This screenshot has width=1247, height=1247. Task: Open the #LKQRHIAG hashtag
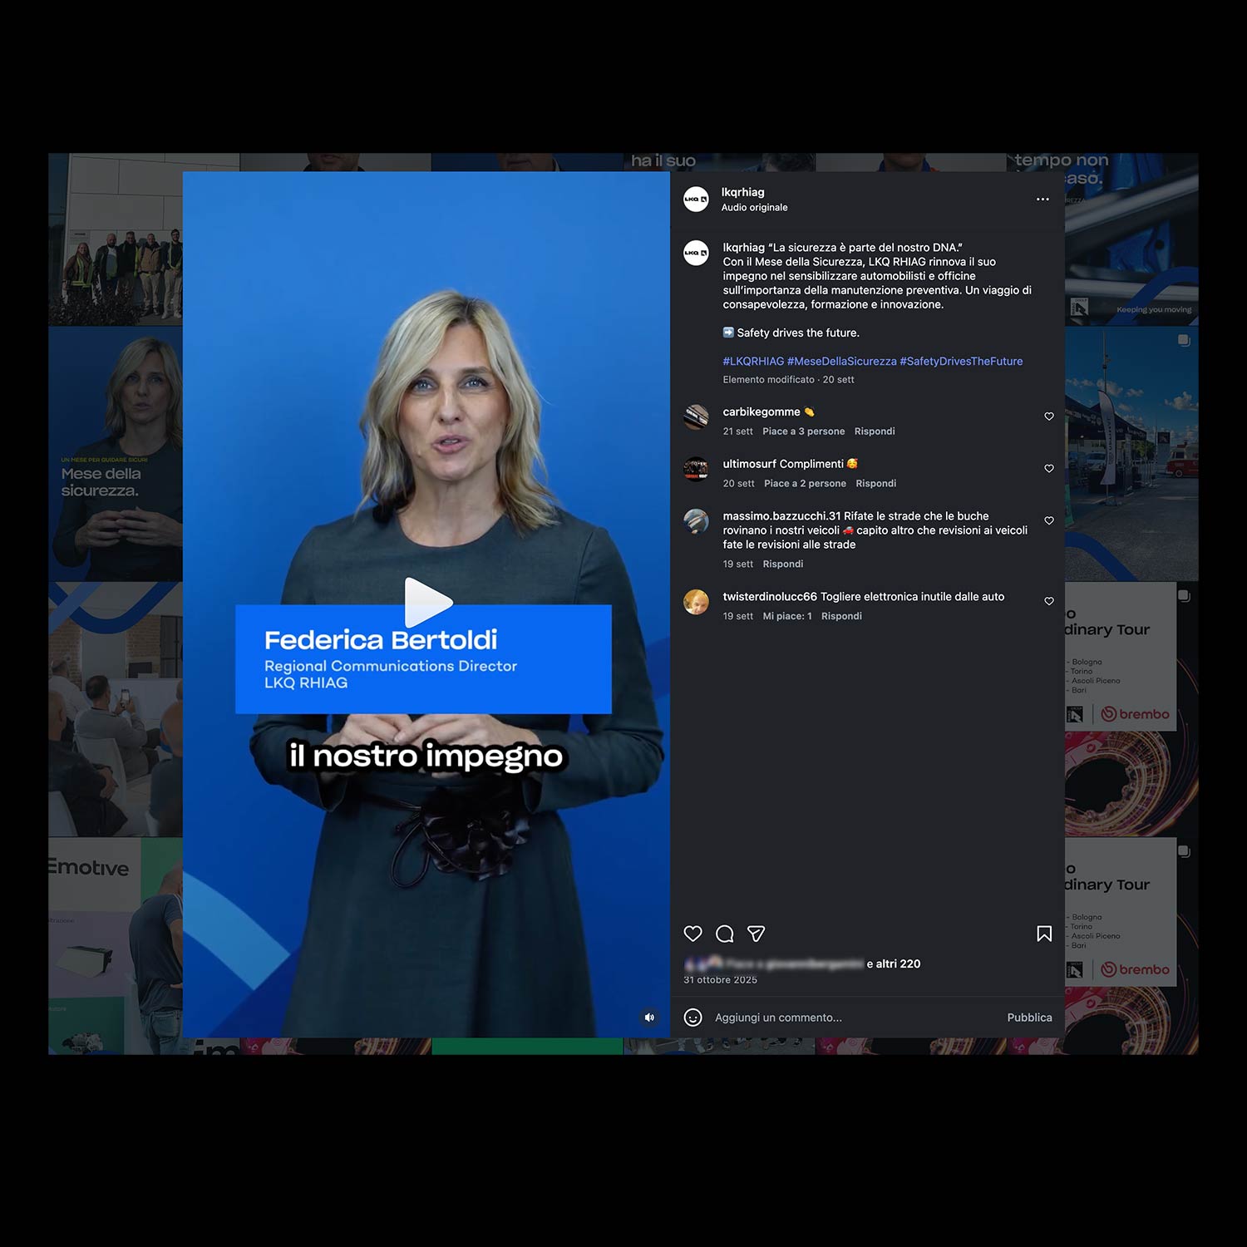point(753,362)
